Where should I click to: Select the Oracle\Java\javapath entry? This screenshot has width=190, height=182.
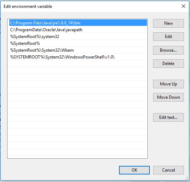pos(78,30)
